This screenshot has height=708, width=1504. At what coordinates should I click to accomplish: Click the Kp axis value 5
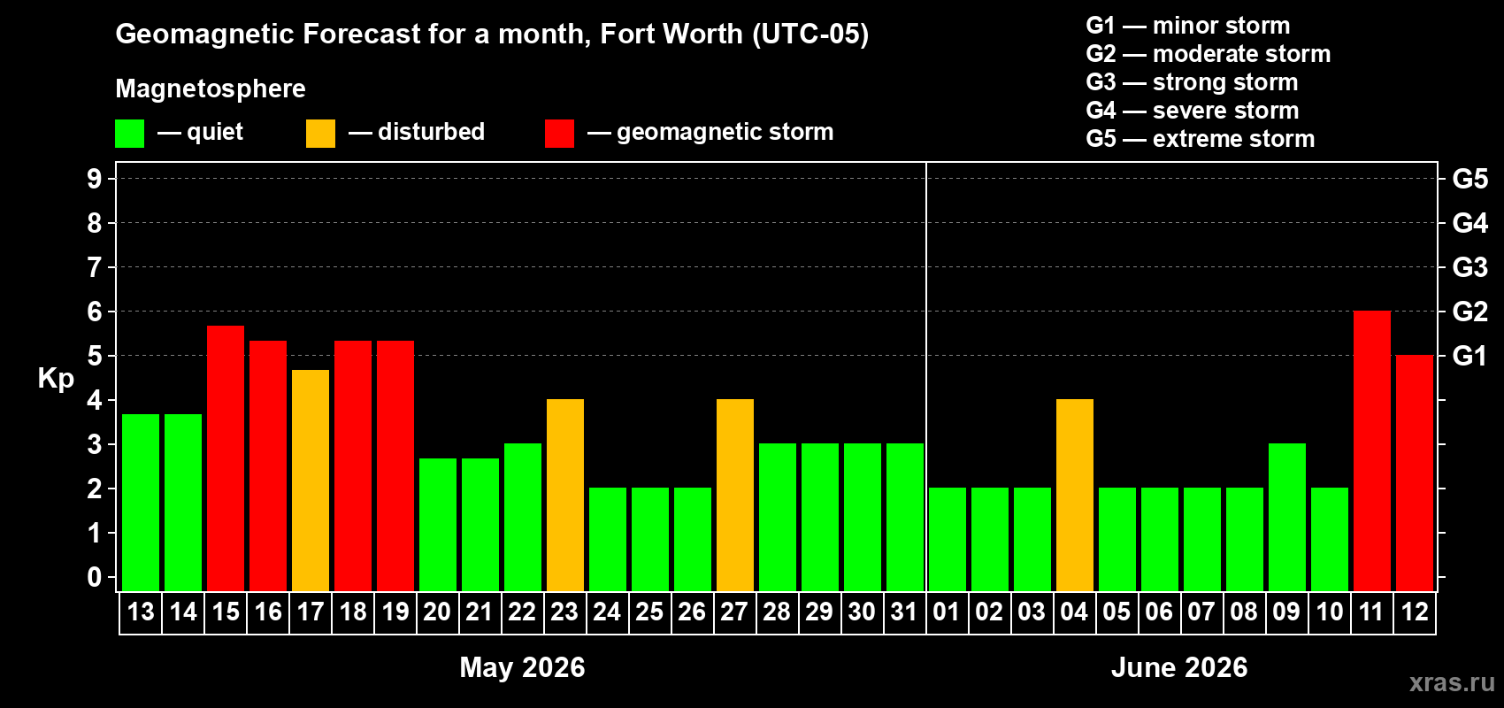click(95, 356)
